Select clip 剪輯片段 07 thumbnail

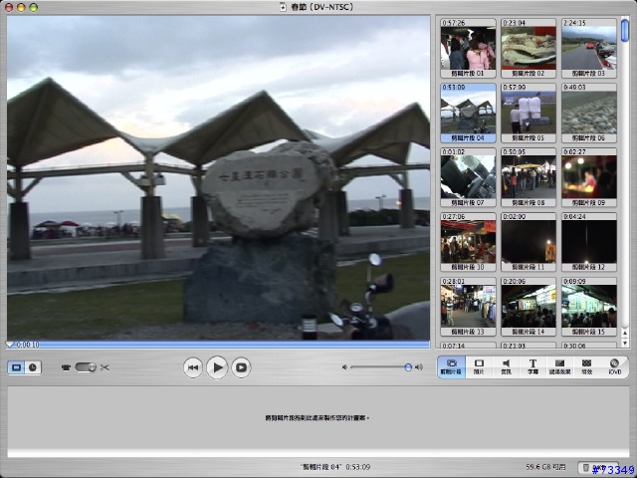click(x=468, y=177)
